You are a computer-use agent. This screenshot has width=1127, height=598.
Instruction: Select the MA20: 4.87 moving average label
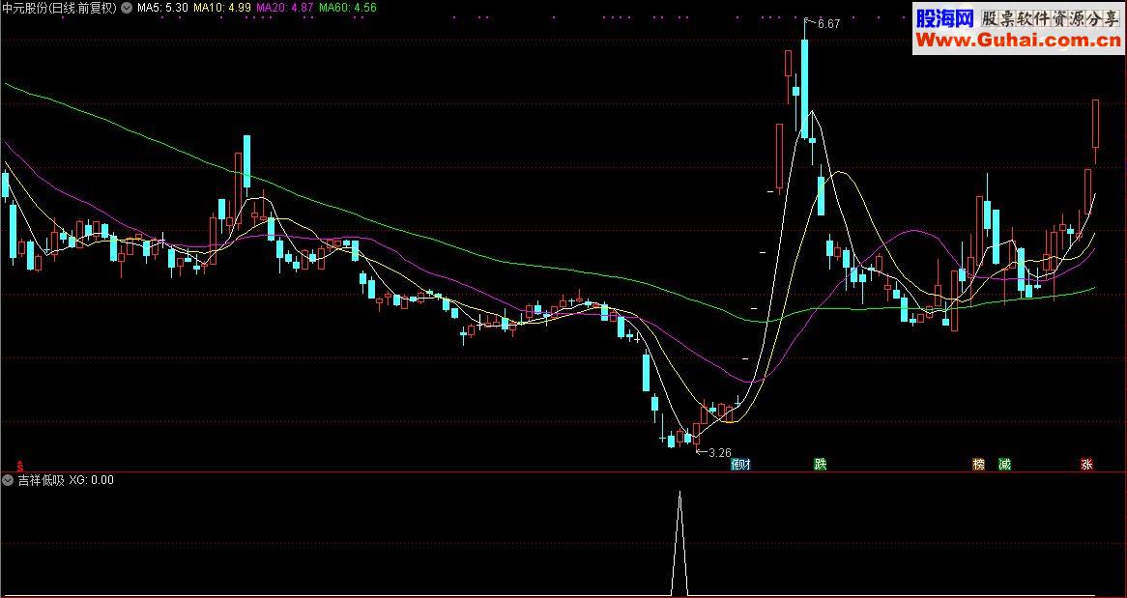tap(284, 8)
